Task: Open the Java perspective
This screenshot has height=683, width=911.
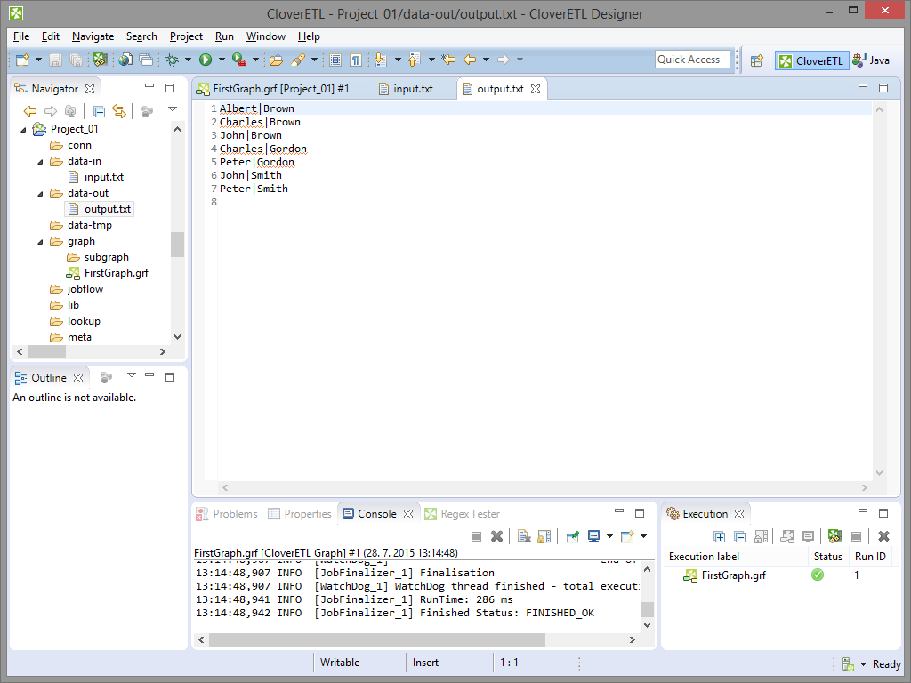Action: 871,60
